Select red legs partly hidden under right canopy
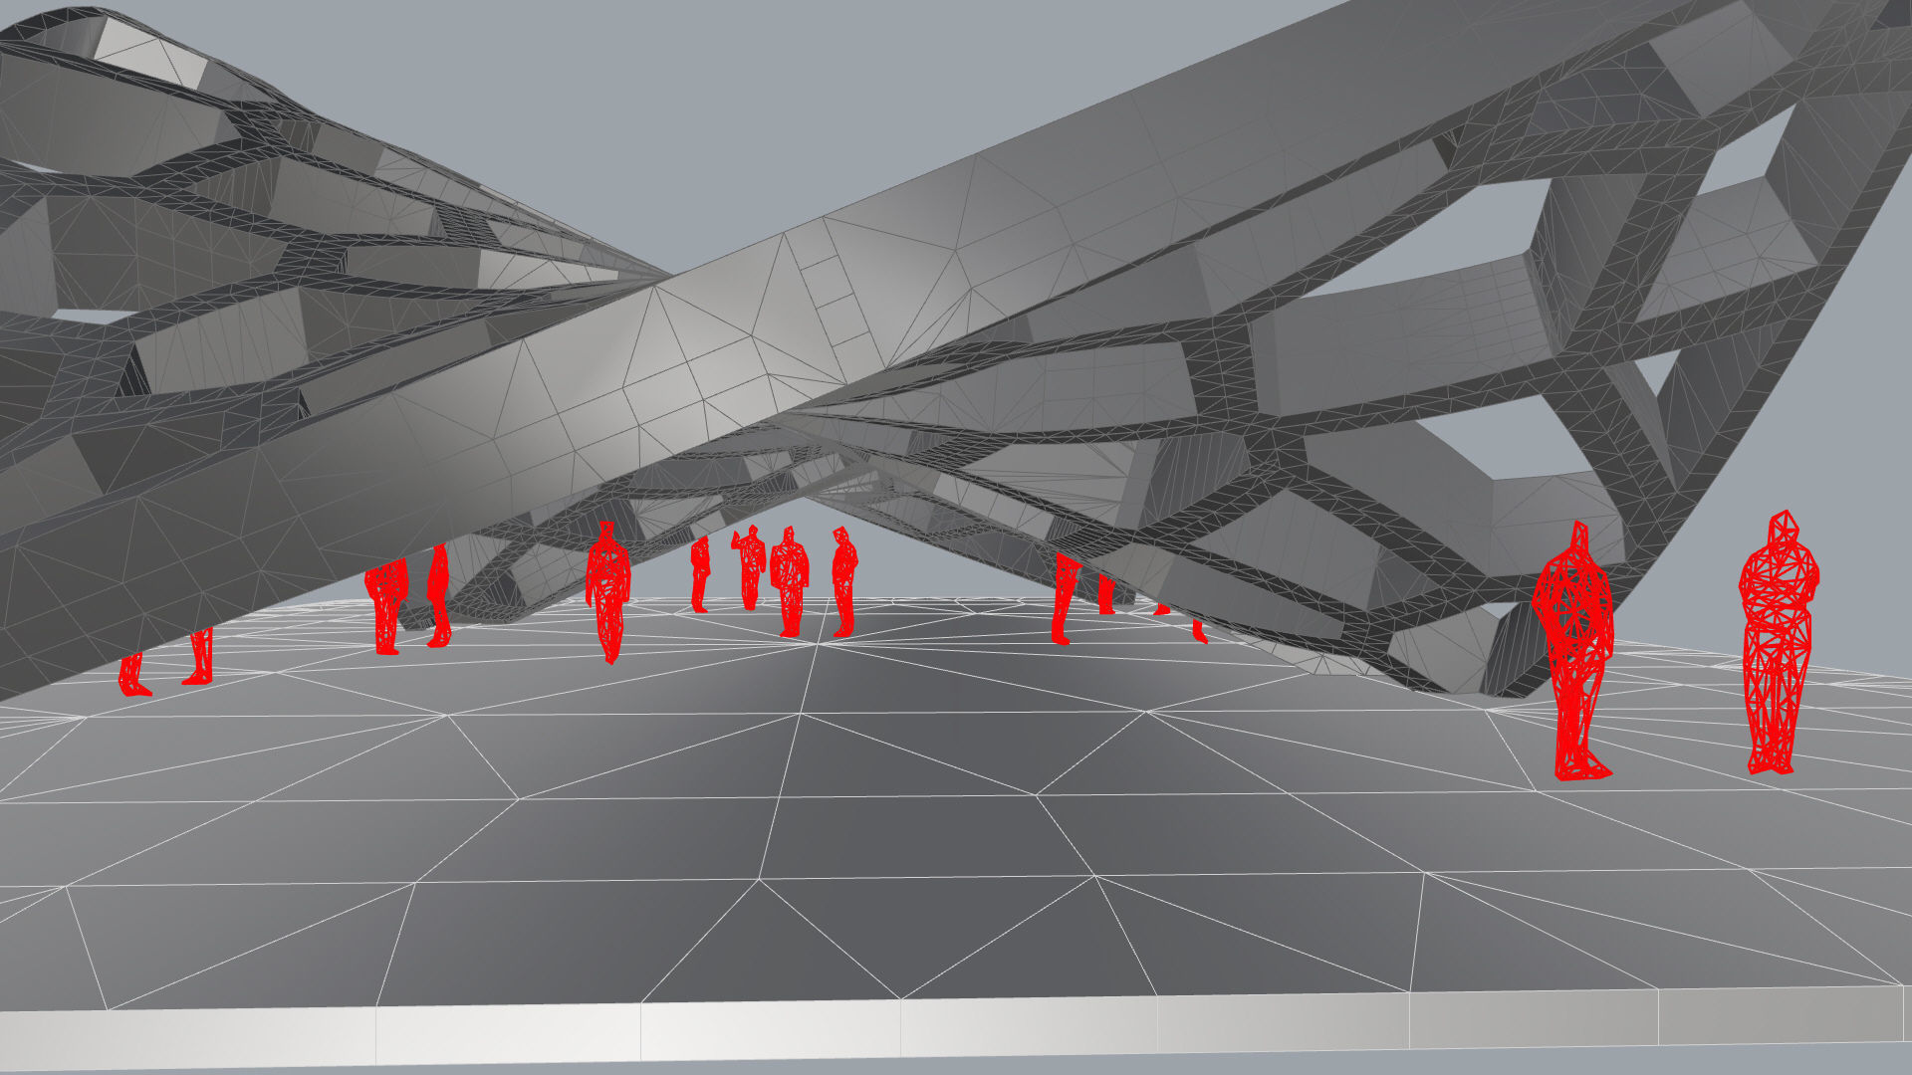 click(x=1064, y=599)
